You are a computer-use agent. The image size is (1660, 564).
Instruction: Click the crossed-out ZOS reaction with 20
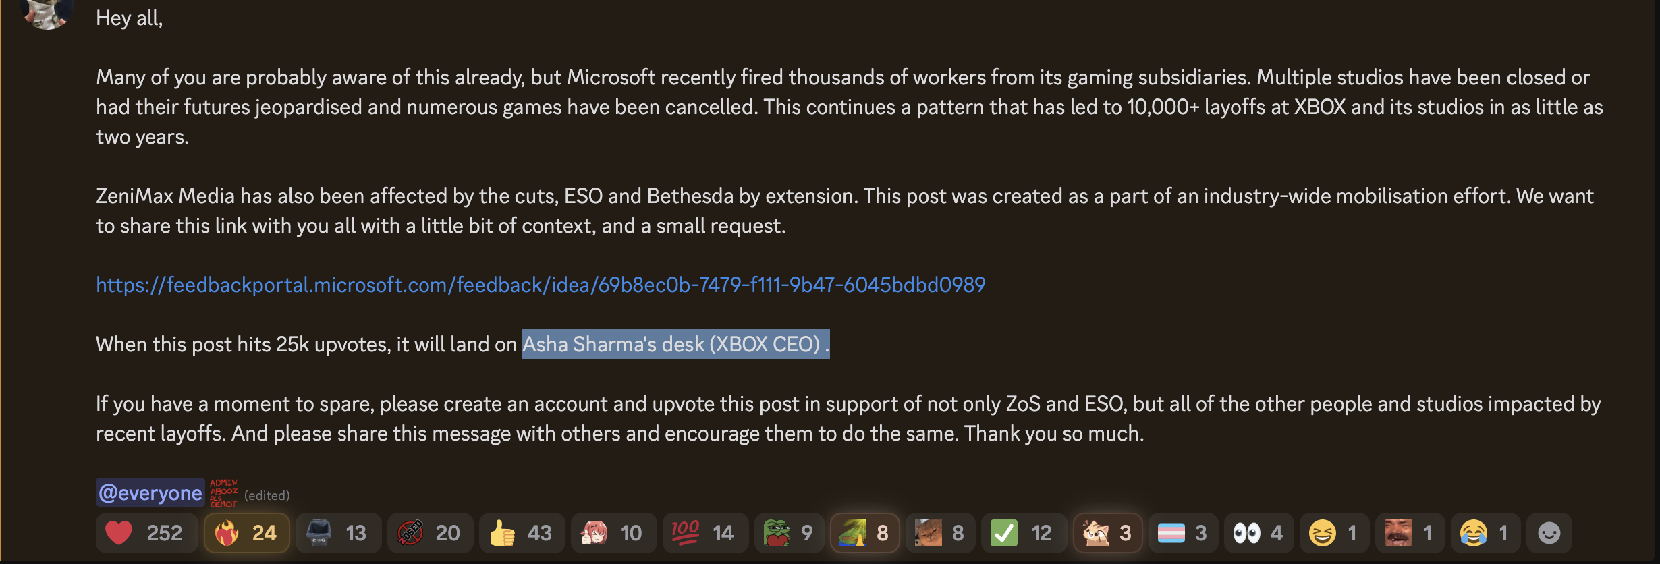[430, 533]
